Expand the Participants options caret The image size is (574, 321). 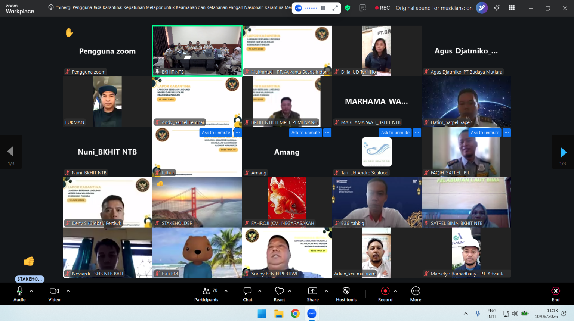pos(226,291)
